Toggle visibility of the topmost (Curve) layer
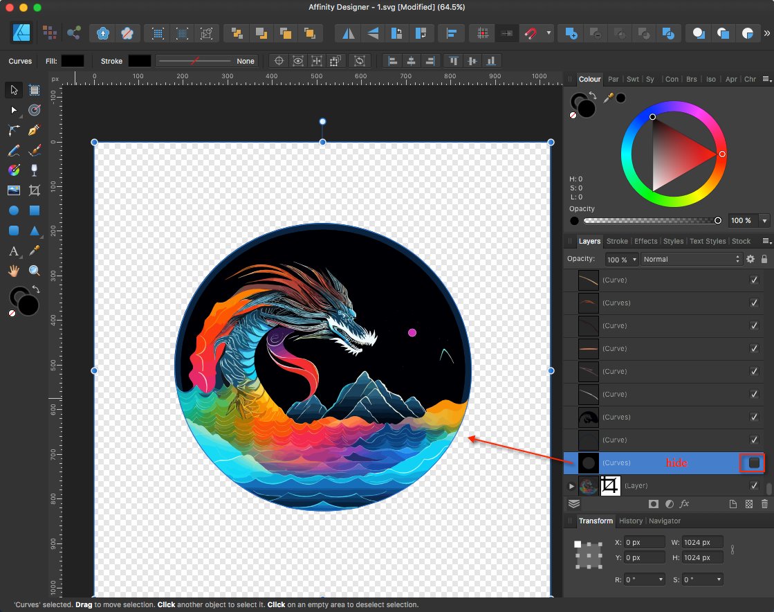The height and width of the screenshot is (612, 774). 755,280
